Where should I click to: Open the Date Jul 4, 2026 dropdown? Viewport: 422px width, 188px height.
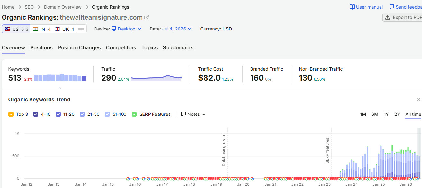click(177, 29)
